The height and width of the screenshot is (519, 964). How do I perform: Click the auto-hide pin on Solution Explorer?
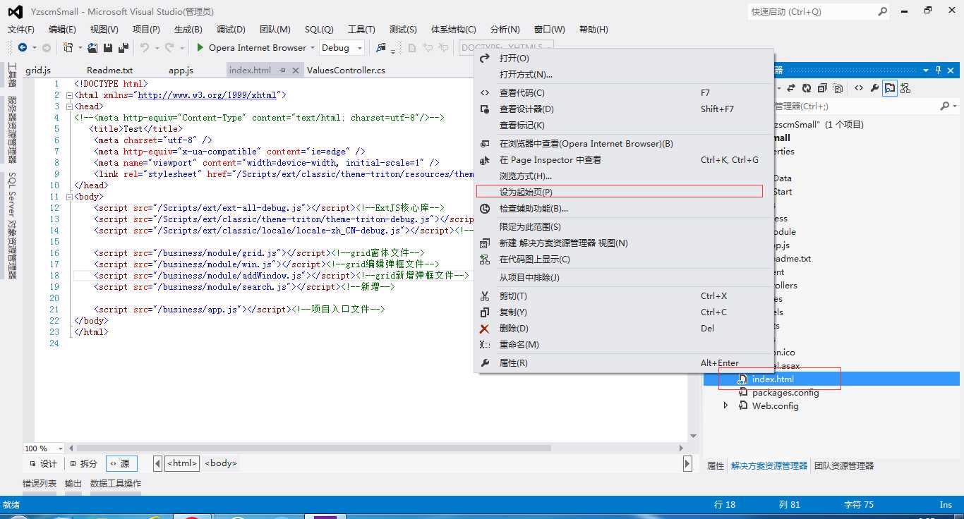click(939, 70)
